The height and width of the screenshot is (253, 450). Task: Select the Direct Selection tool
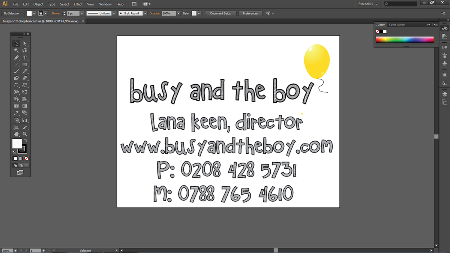(25, 43)
